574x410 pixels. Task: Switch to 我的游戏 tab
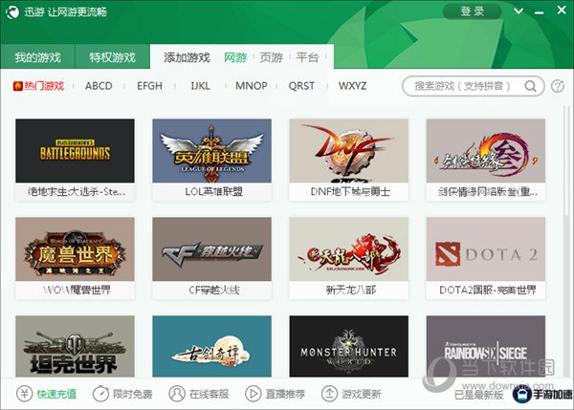click(x=37, y=57)
